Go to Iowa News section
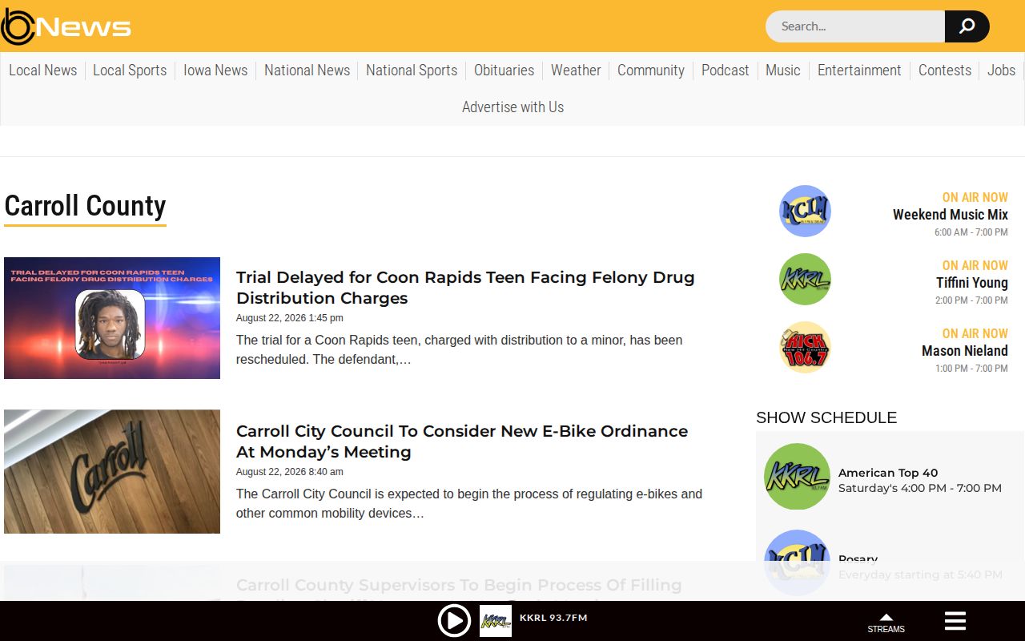This screenshot has height=641, width=1025. 215,71
